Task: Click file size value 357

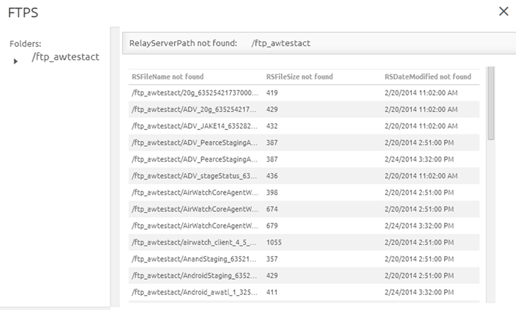Action: [272, 259]
